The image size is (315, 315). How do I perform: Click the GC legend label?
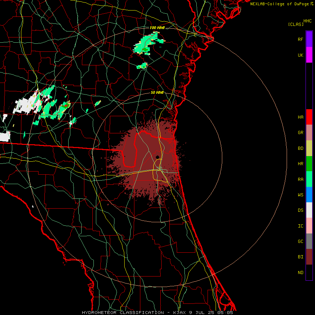pyautogui.click(x=300, y=241)
